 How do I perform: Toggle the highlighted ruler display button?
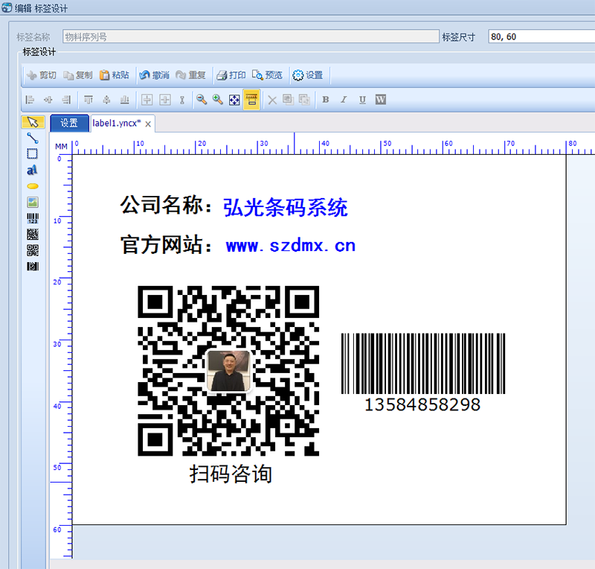point(251,100)
